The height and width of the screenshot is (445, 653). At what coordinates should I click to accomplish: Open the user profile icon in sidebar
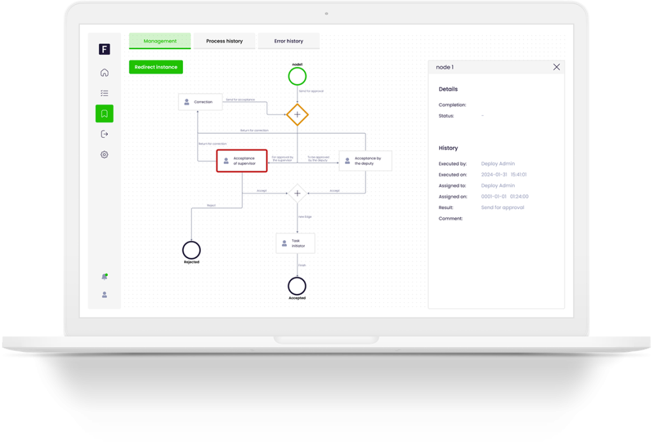click(105, 295)
